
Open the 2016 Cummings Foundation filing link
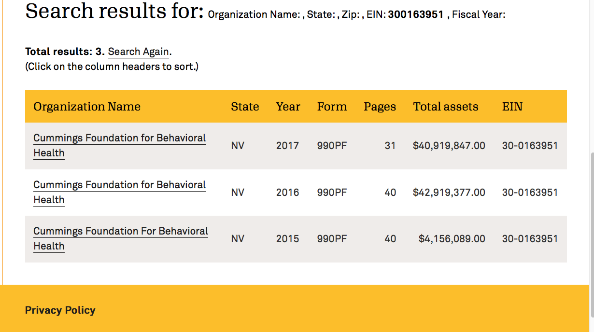click(x=119, y=185)
